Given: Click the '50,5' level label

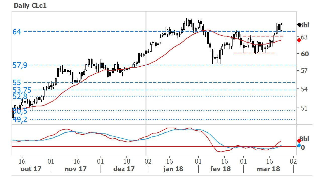Looking at the screenshot, I should click(x=20, y=111).
